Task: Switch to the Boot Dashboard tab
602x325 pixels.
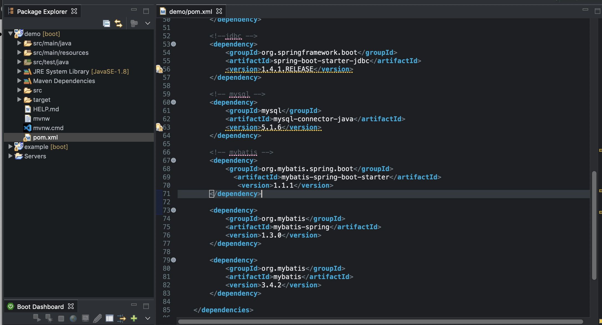Action: coord(40,307)
